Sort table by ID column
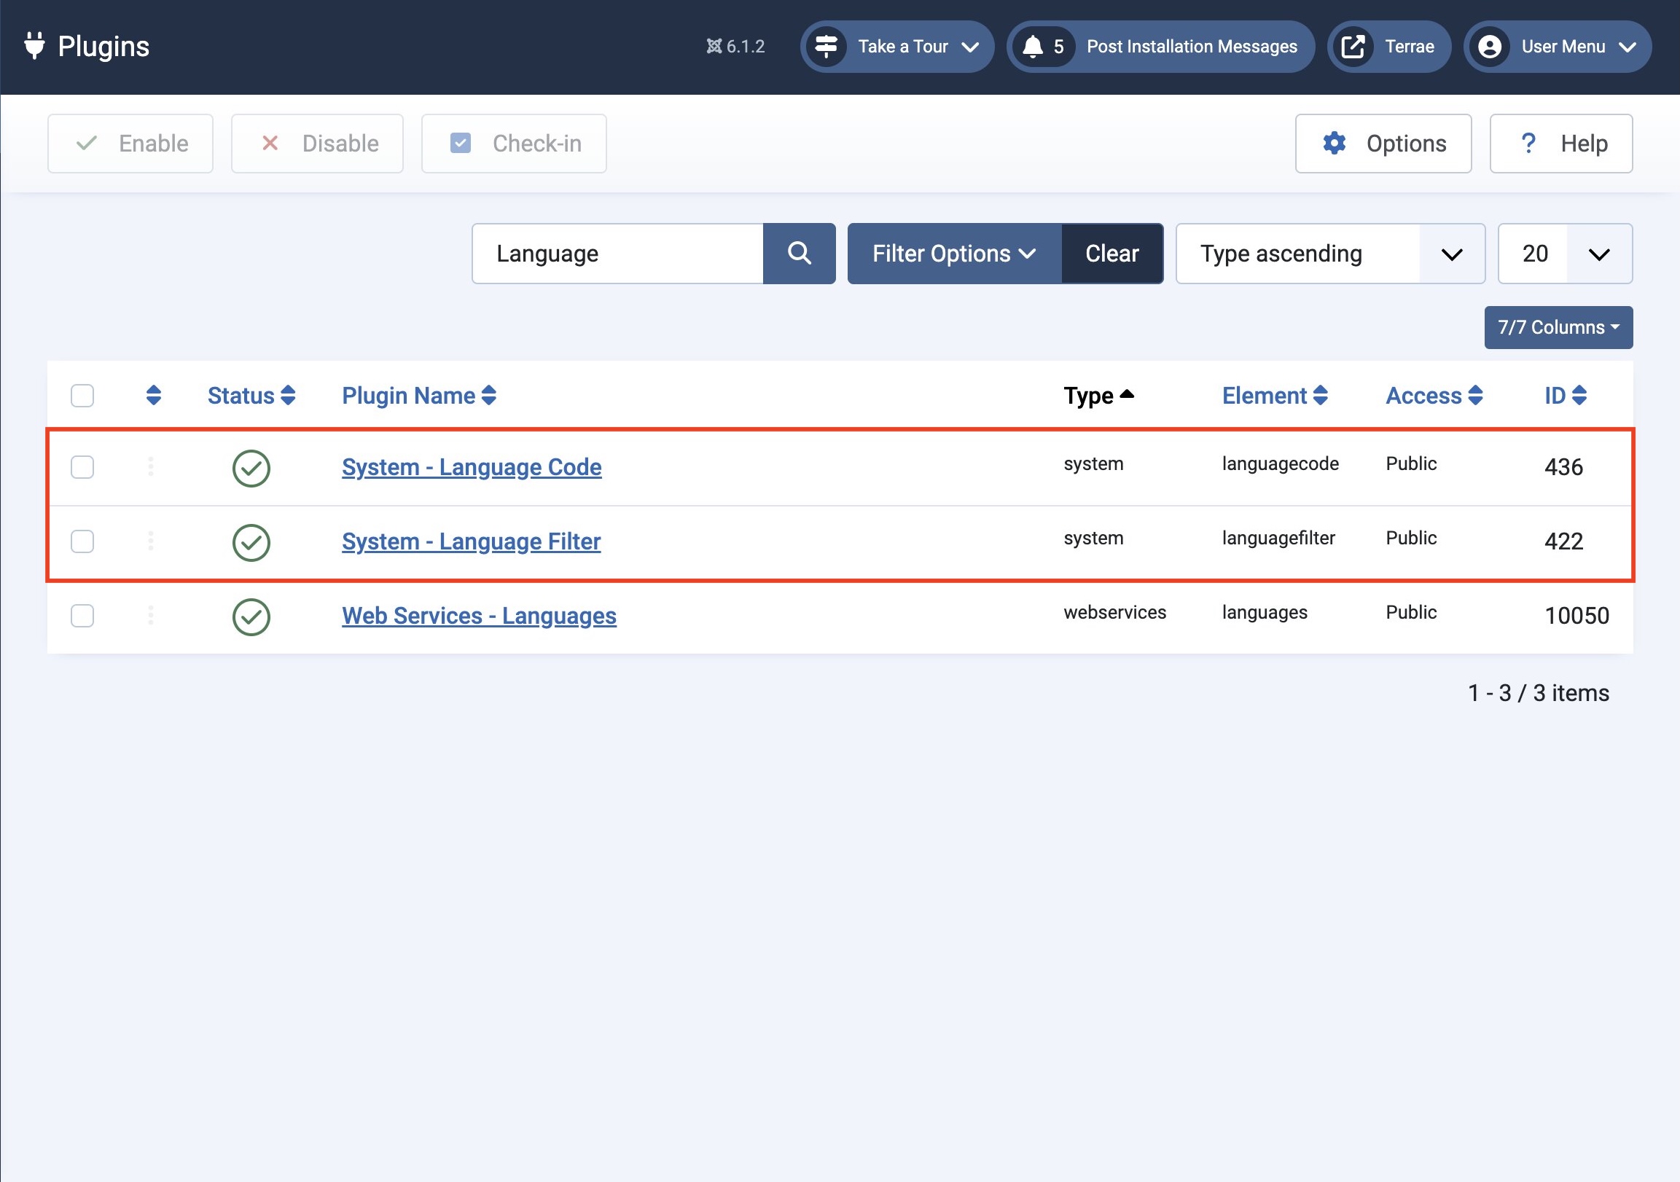This screenshot has height=1182, width=1680. [x=1565, y=395]
